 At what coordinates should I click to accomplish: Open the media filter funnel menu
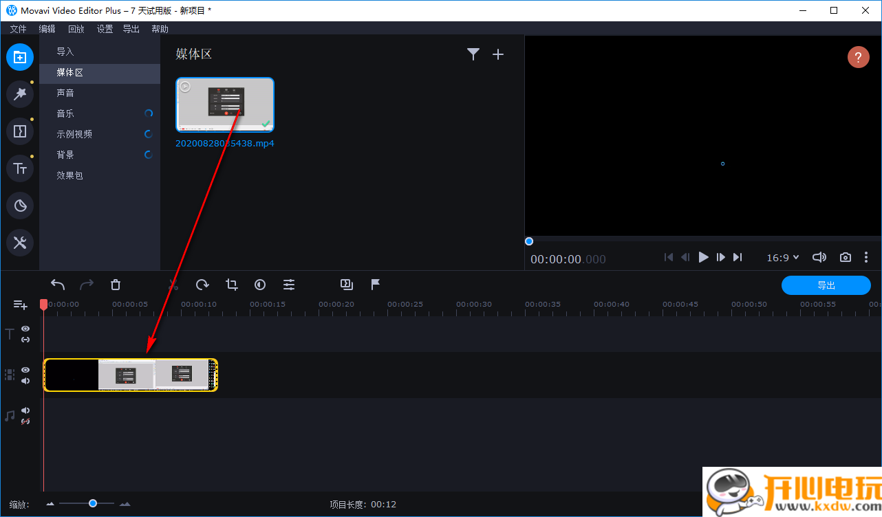coord(473,54)
